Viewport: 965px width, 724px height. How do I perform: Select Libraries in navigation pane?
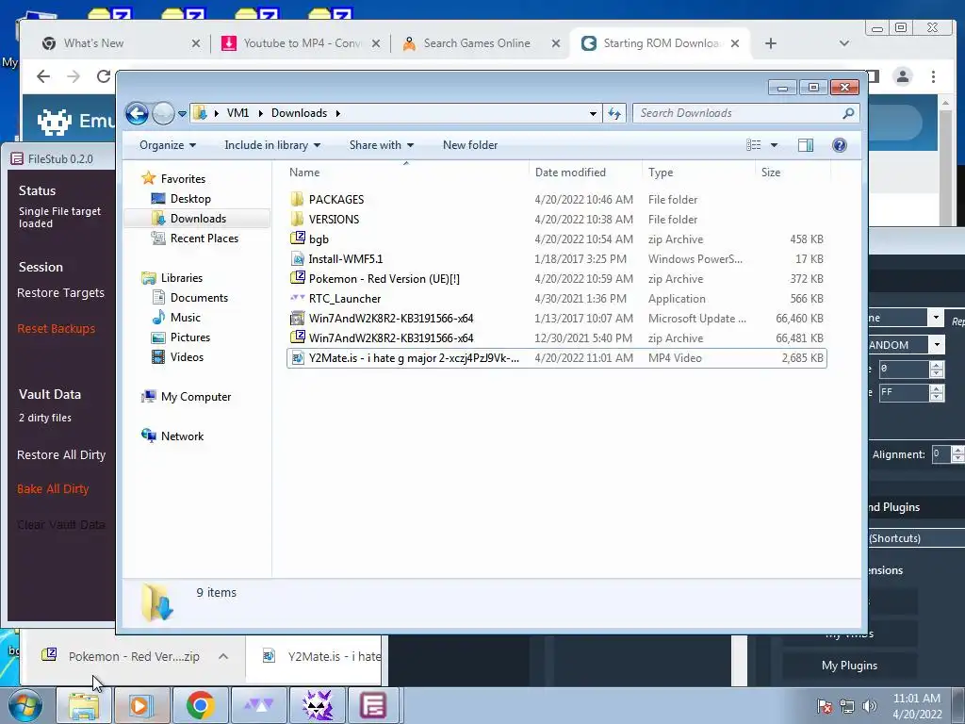click(182, 278)
